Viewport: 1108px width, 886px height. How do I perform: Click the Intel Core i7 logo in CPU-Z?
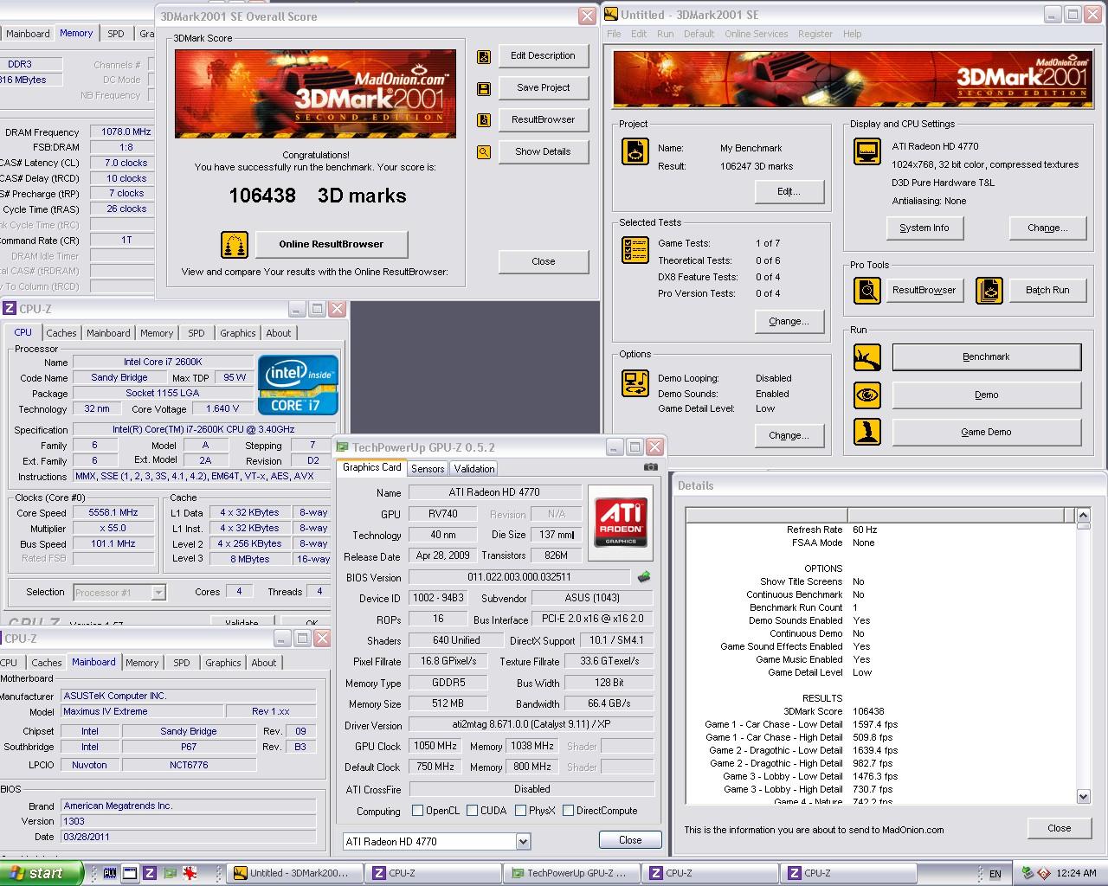click(x=298, y=386)
